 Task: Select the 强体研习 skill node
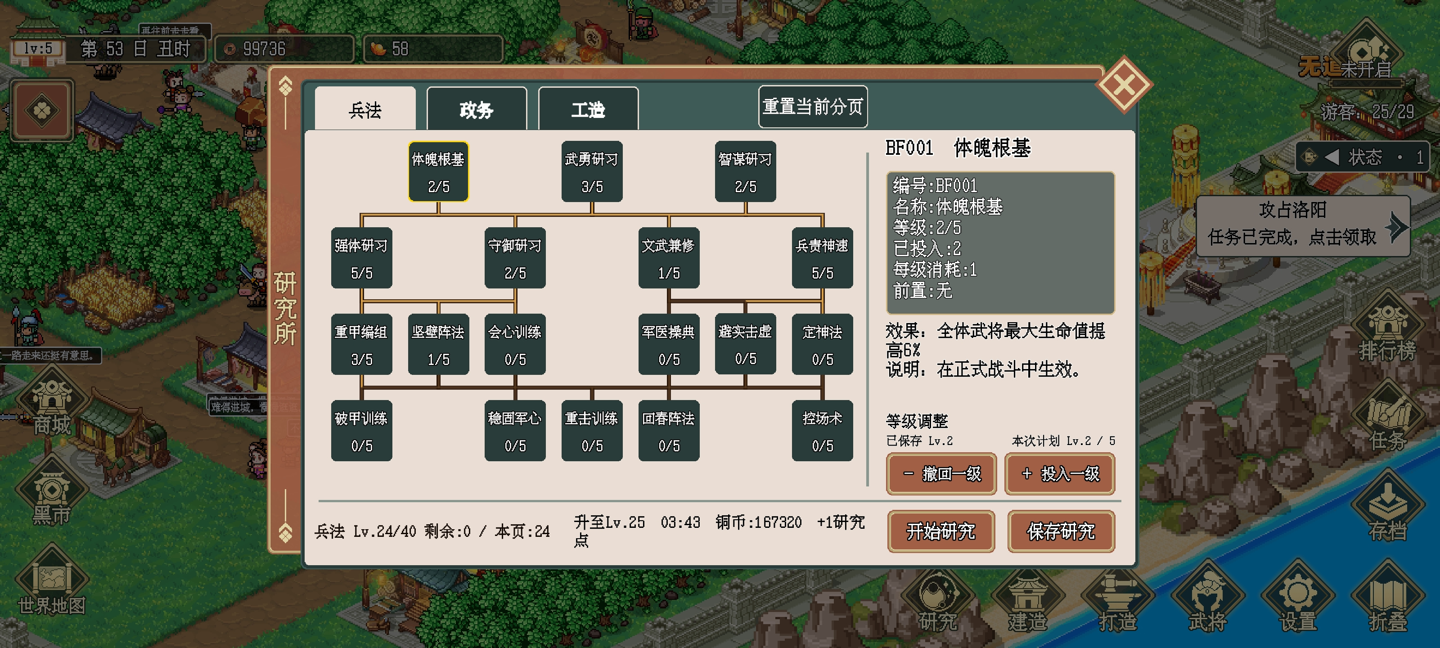coord(361,258)
